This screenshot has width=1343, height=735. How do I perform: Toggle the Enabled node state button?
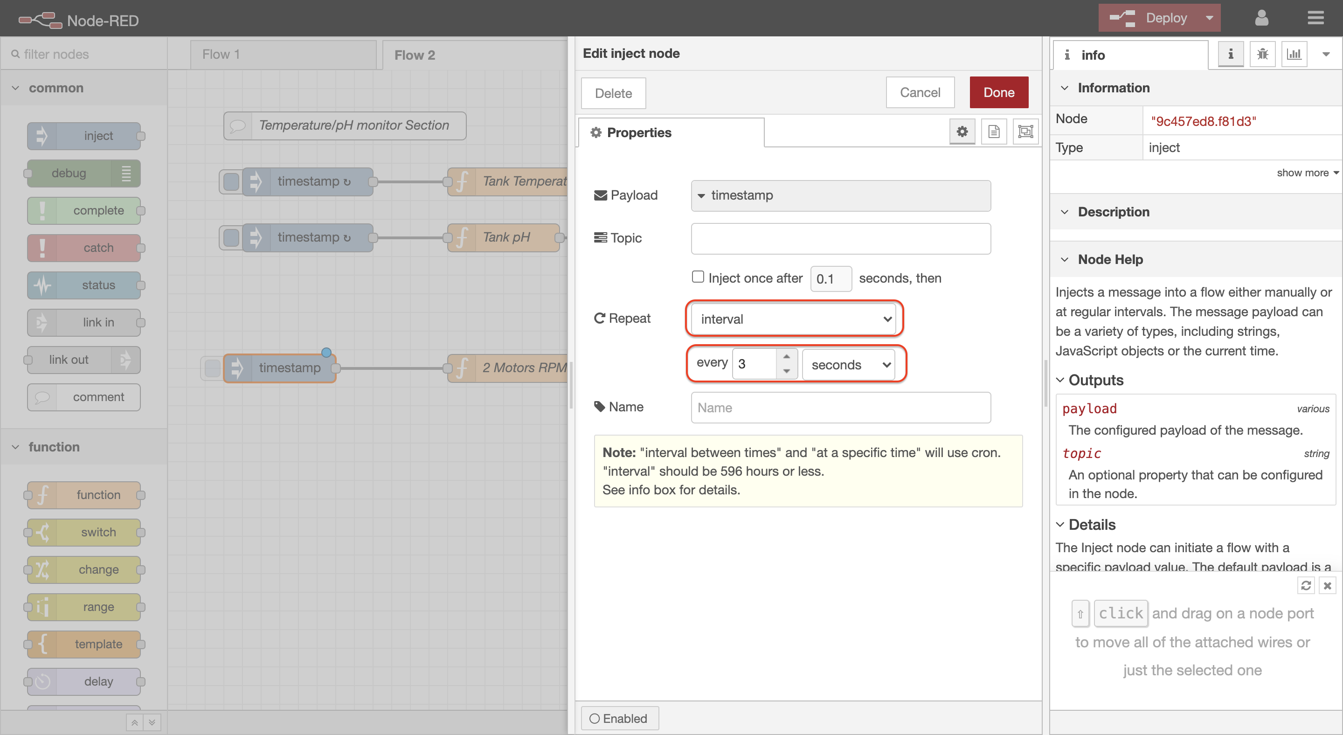pyautogui.click(x=619, y=718)
